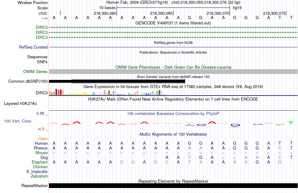Click the hg19 label beside the scale bar

(237, 8)
